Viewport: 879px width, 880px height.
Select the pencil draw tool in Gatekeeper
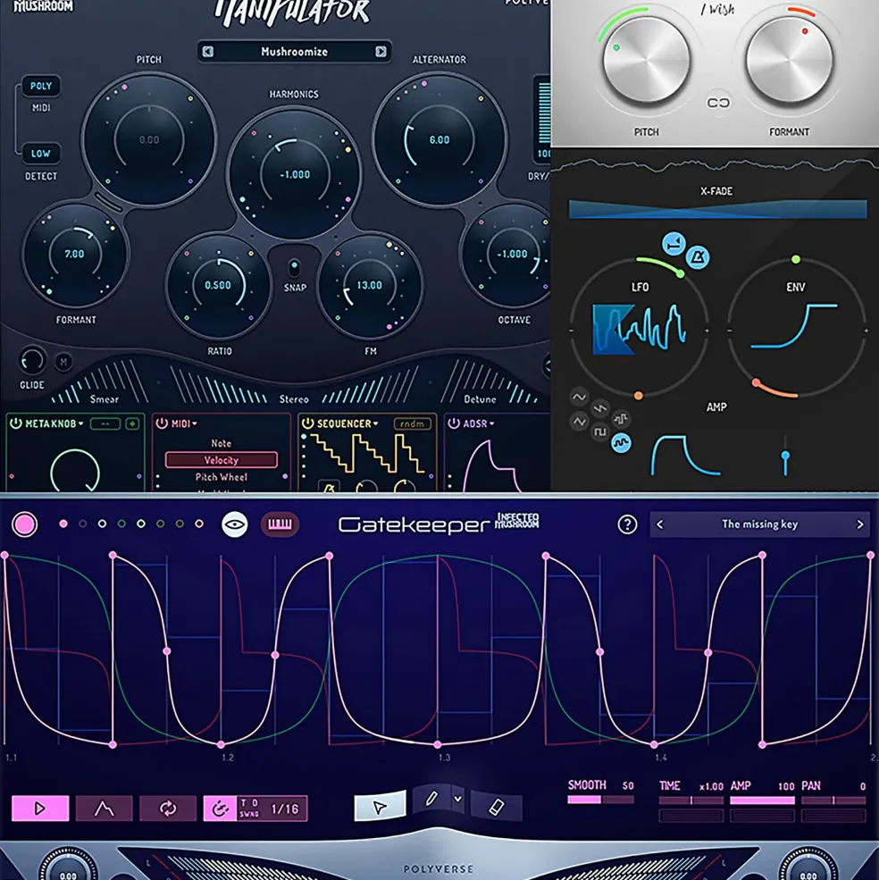(431, 798)
